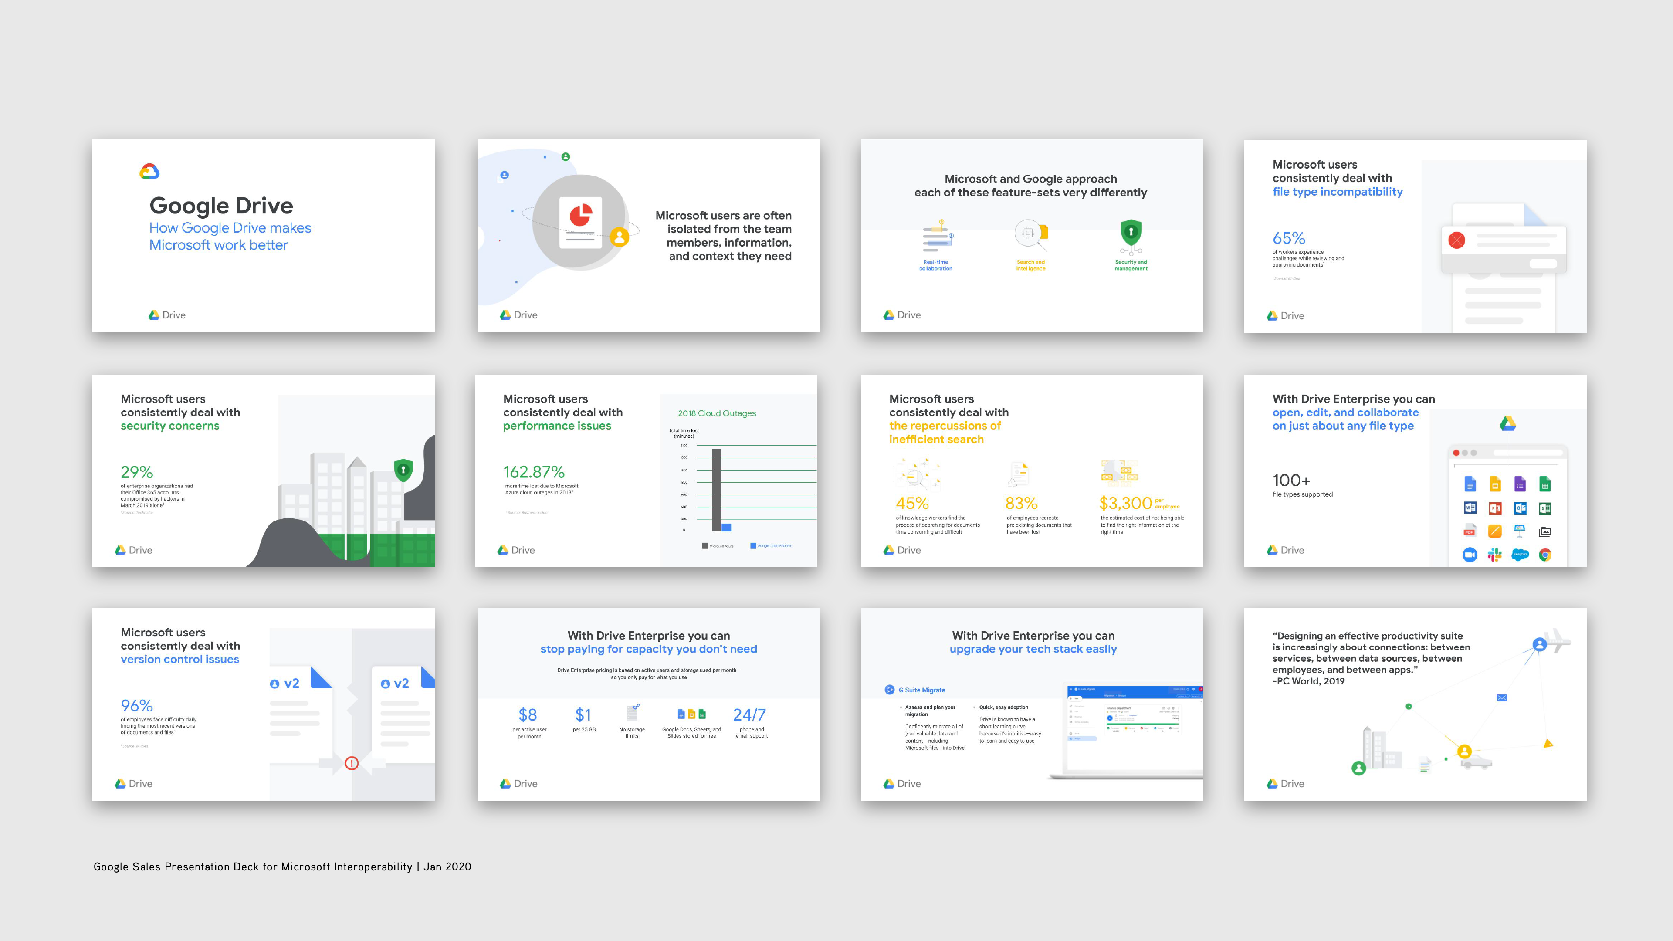Click the '65%' statistic
This screenshot has width=1673, height=941.
click(x=1289, y=238)
